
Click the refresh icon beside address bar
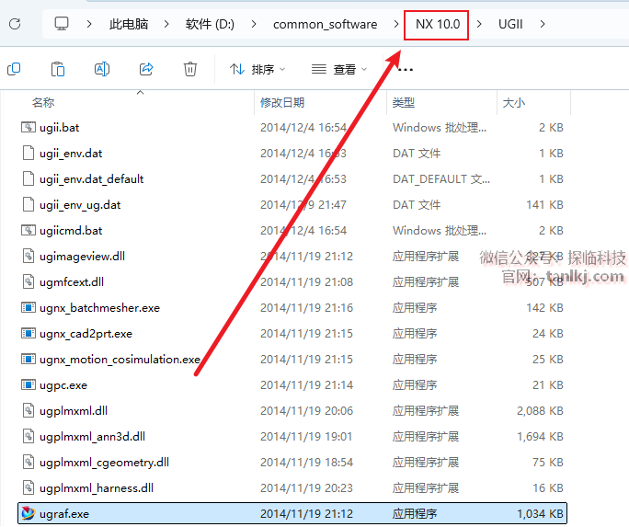(x=15, y=24)
